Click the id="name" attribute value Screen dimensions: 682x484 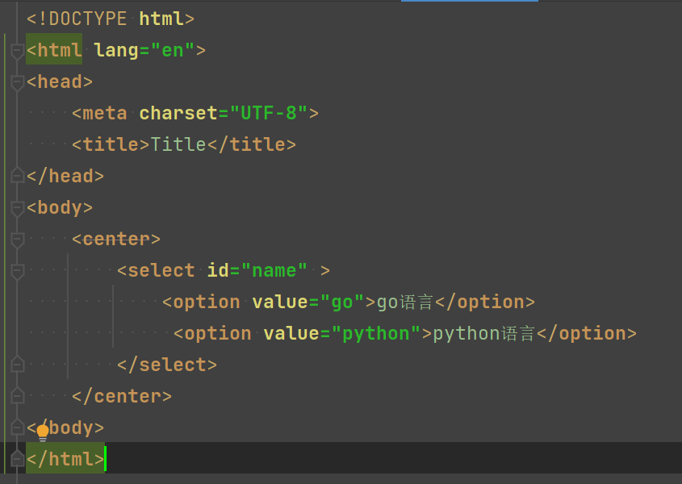point(274,271)
